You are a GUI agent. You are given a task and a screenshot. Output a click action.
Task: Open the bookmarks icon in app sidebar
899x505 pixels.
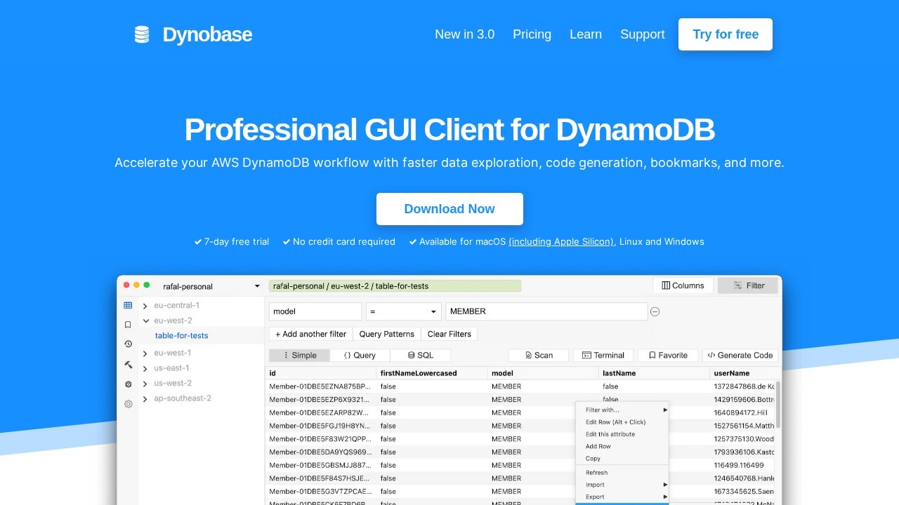click(x=128, y=325)
